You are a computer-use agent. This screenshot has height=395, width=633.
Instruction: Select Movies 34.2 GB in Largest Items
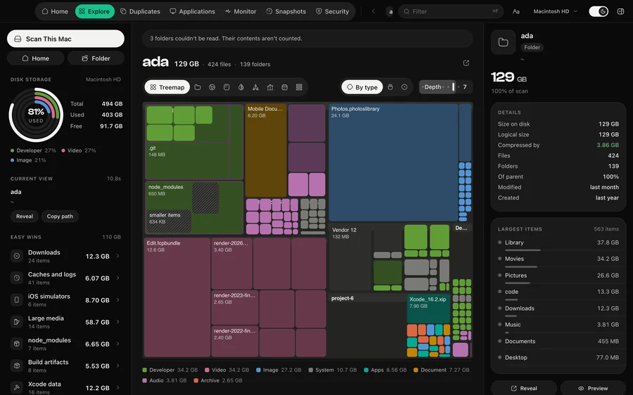(x=558, y=261)
